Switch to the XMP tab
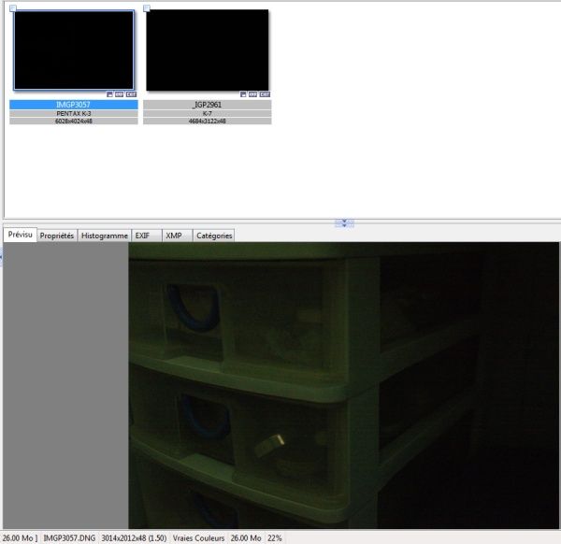This screenshot has width=561, height=544. pyautogui.click(x=178, y=236)
